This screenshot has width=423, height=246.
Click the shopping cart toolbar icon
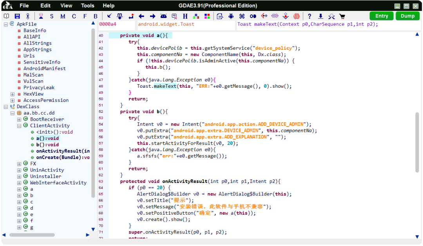(342, 16)
